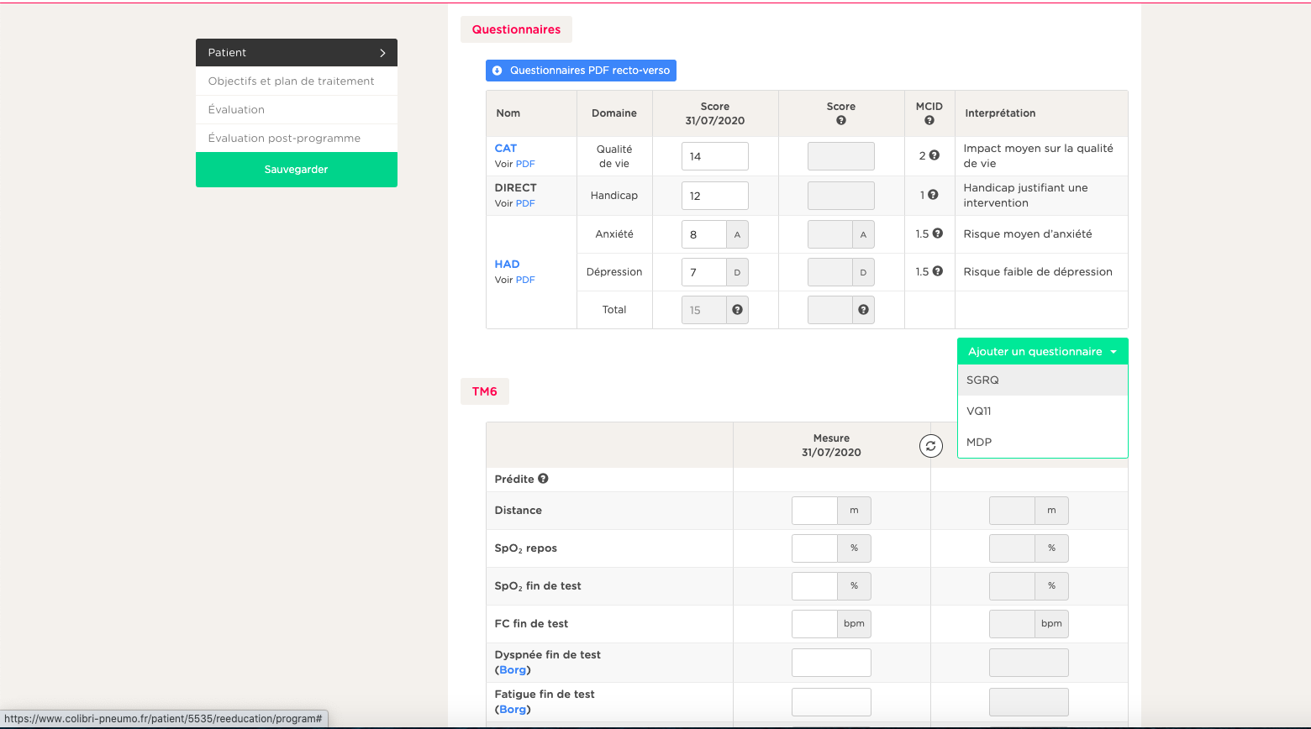Go to Évaluation post-programme section
This screenshot has width=1311, height=729.
(284, 139)
